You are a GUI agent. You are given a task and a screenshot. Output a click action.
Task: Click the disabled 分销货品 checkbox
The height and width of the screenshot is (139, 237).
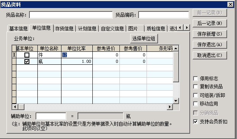(x=195, y=113)
